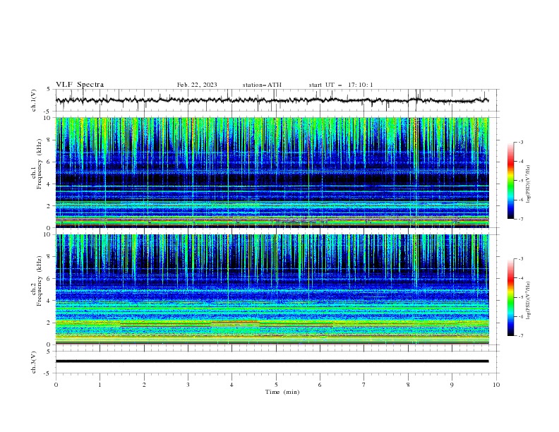The image size is (559, 432).
Task: Click the "-3" tick on ch.1 color bar
Action: coord(521,142)
